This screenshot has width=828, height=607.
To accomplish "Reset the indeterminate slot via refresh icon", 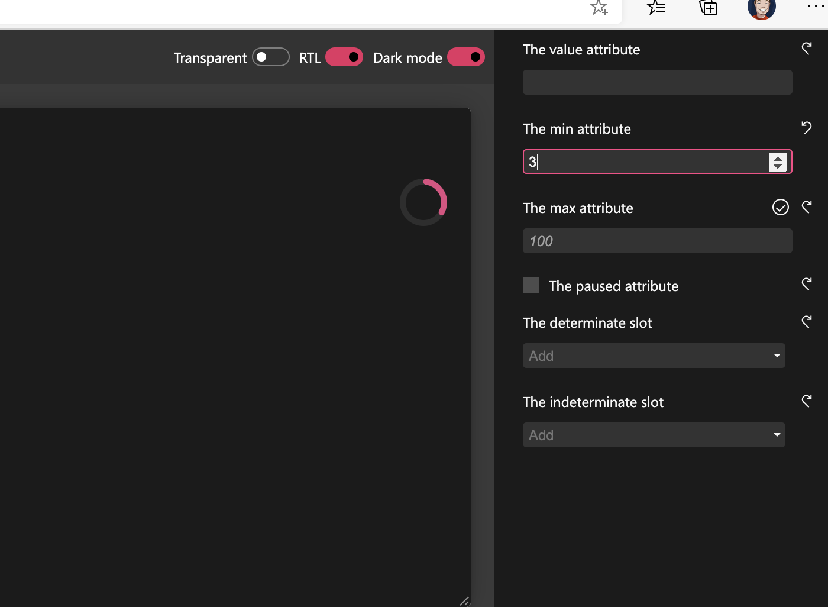I will pos(807,401).
